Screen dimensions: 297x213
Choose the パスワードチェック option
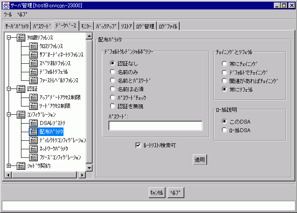pos(112,98)
